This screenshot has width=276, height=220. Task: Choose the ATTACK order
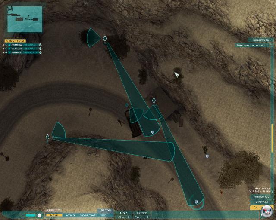point(71,215)
